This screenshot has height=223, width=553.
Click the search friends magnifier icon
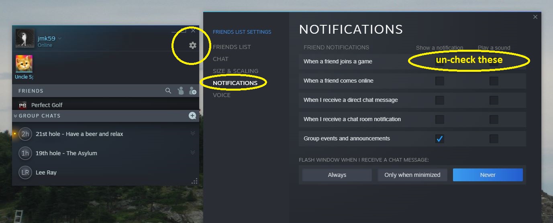(x=168, y=91)
